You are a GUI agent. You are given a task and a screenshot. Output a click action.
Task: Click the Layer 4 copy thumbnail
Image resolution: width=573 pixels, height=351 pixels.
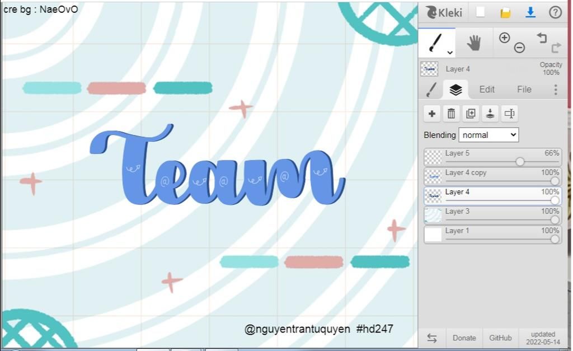click(434, 176)
